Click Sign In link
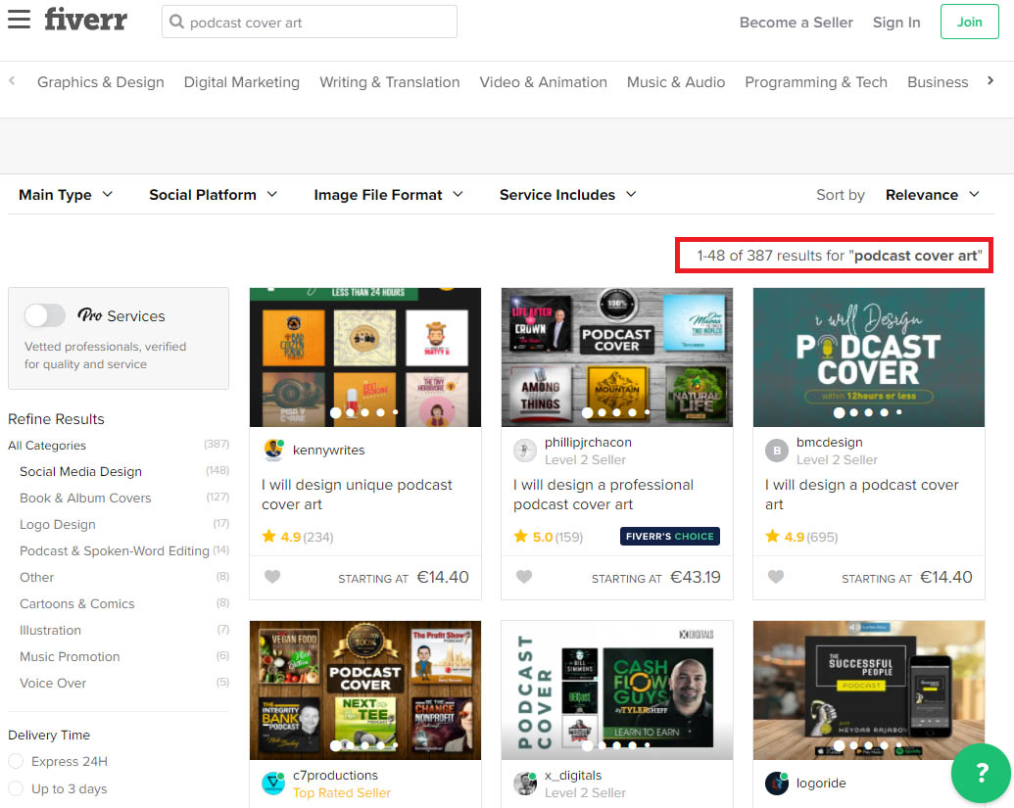Viewport: 1014px width, 808px height. pyautogui.click(x=896, y=22)
